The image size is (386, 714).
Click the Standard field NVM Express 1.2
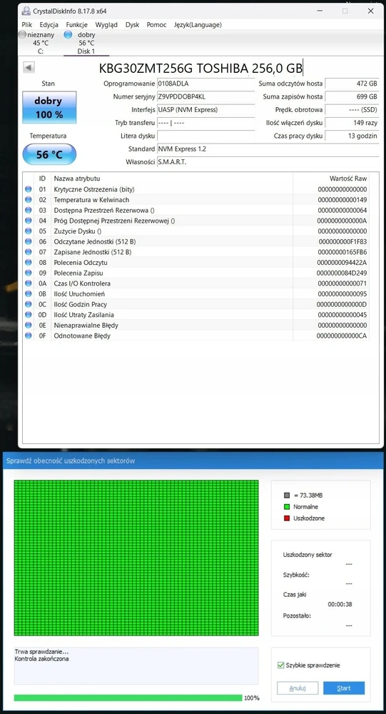point(268,149)
